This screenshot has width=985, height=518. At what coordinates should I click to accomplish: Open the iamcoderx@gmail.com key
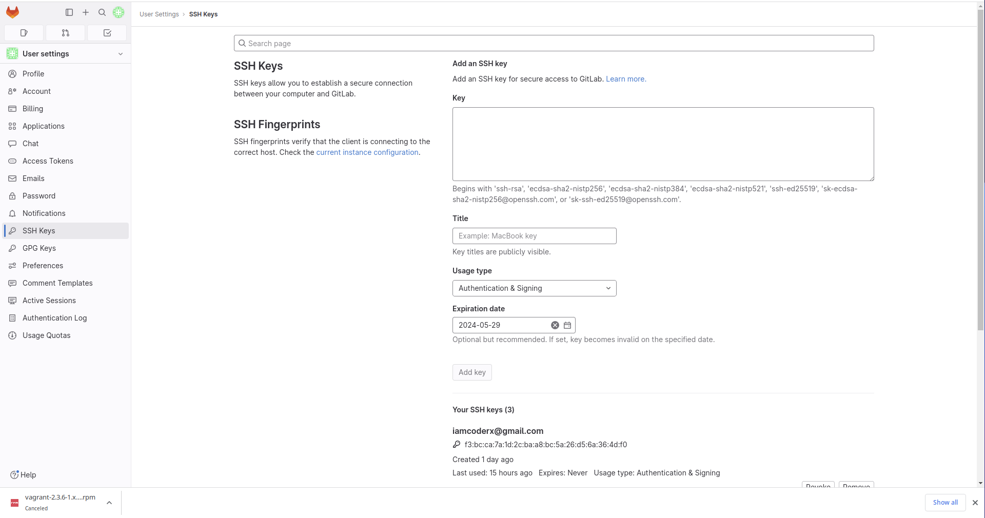[498, 431]
